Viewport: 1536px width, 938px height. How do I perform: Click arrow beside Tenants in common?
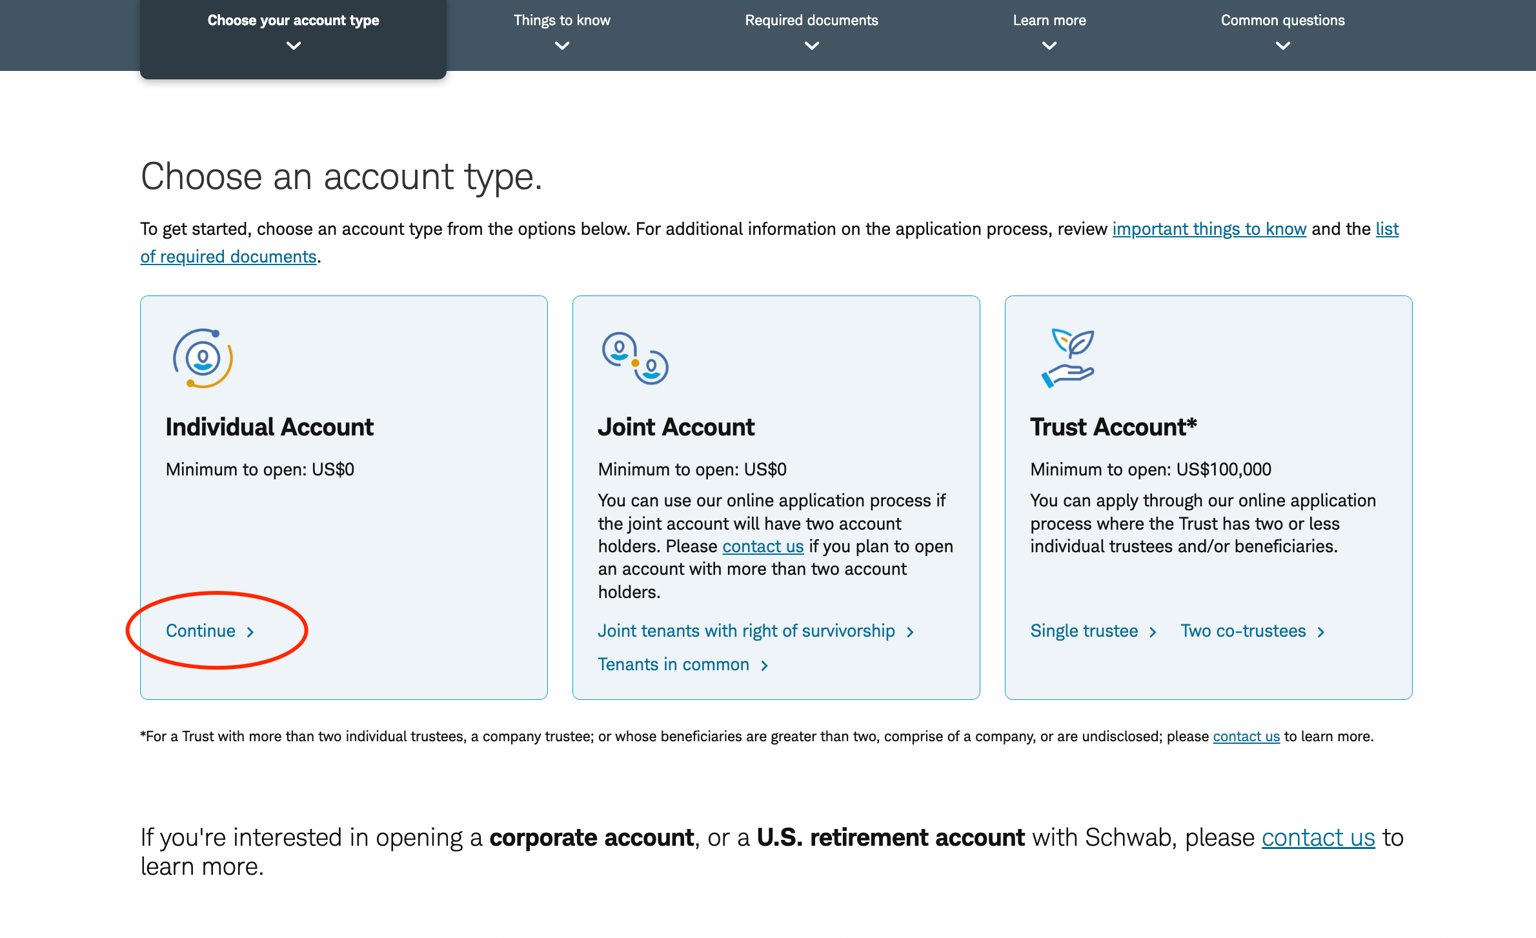coord(765,666)
